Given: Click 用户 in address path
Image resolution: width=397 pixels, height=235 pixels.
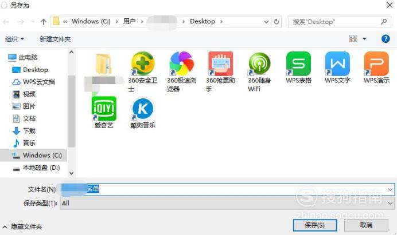Looking at the screenshot, I should pos(129,22).
